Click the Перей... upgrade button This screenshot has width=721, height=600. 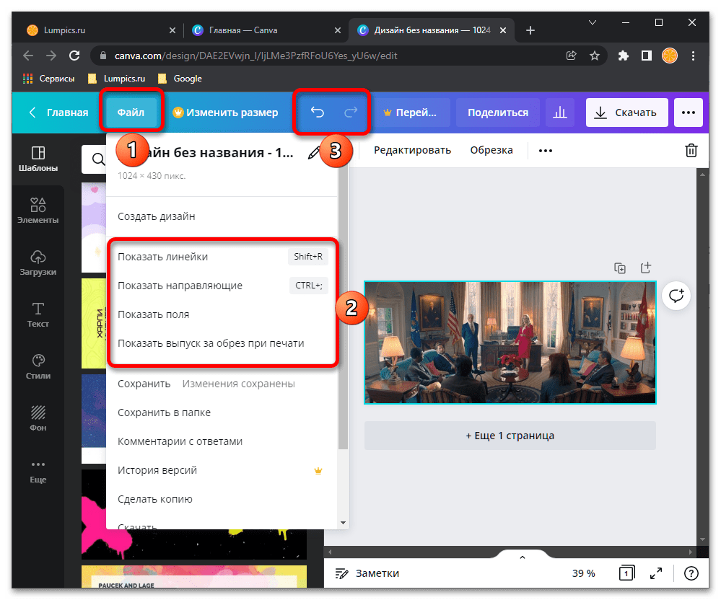[411, 112]
